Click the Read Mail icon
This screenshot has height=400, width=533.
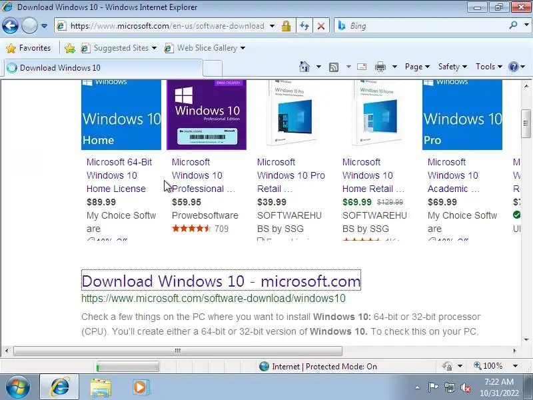point(362,67)
